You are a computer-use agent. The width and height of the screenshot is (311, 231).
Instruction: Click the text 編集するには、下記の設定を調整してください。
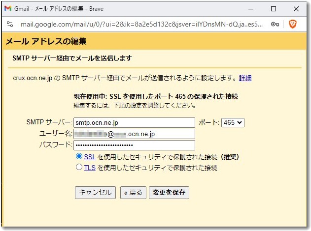pos(135,105)
